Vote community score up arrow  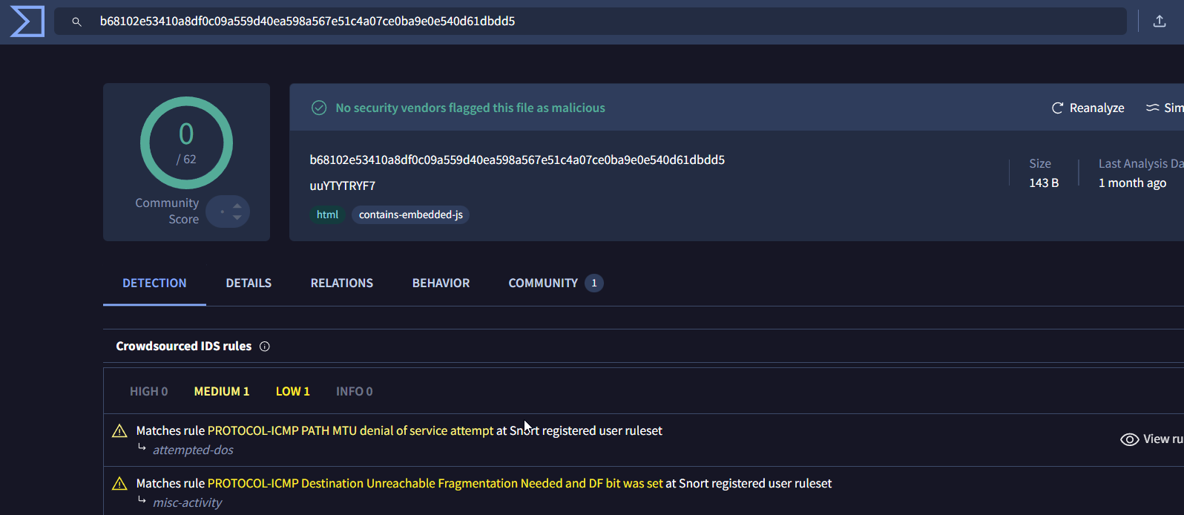pos(237,206)
